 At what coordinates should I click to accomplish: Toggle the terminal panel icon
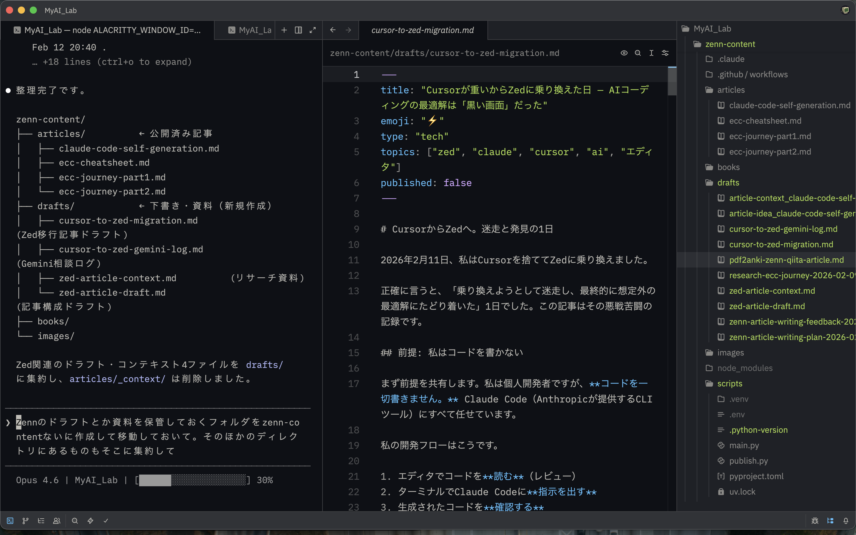[10, 520]
